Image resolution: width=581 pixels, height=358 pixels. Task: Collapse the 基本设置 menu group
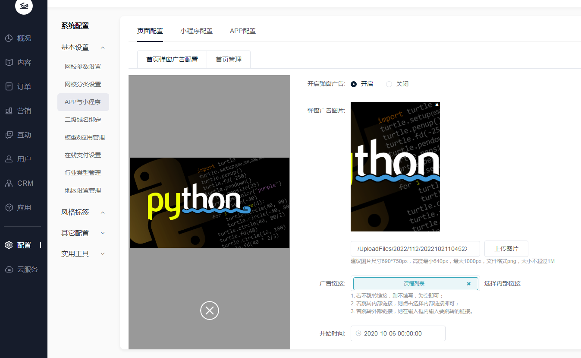(103, 48)
